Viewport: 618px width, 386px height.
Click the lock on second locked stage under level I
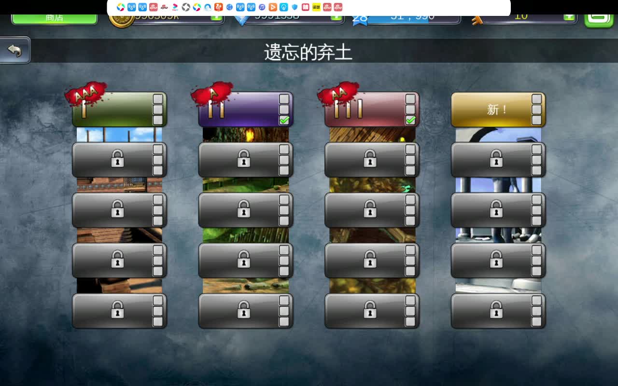(117, 208)
